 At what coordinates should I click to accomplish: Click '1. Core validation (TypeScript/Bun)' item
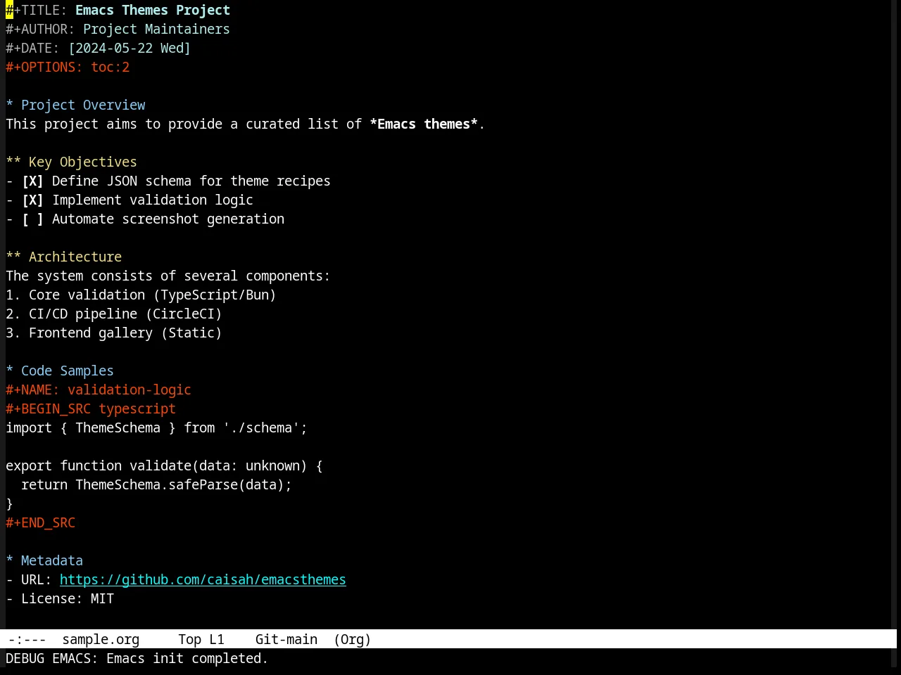point(141,295)
